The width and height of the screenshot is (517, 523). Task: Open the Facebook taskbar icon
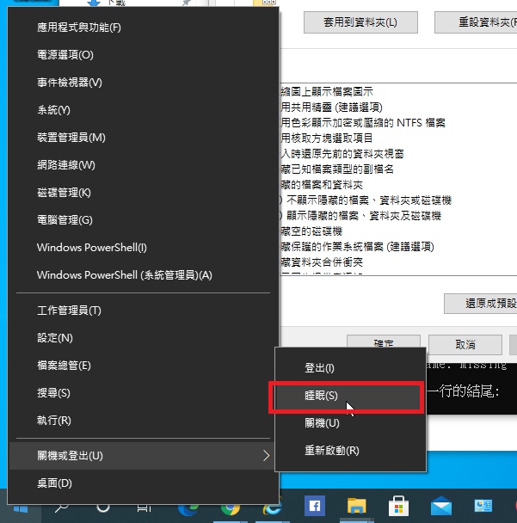[315, 506]
